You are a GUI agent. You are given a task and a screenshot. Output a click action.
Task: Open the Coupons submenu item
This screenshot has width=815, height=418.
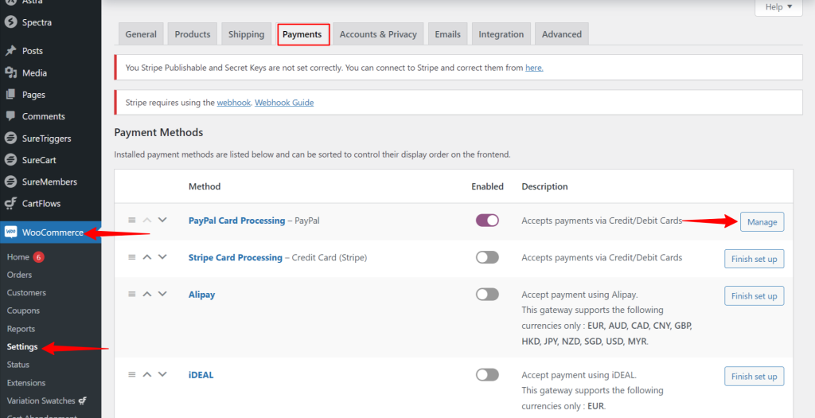[23, 311]
